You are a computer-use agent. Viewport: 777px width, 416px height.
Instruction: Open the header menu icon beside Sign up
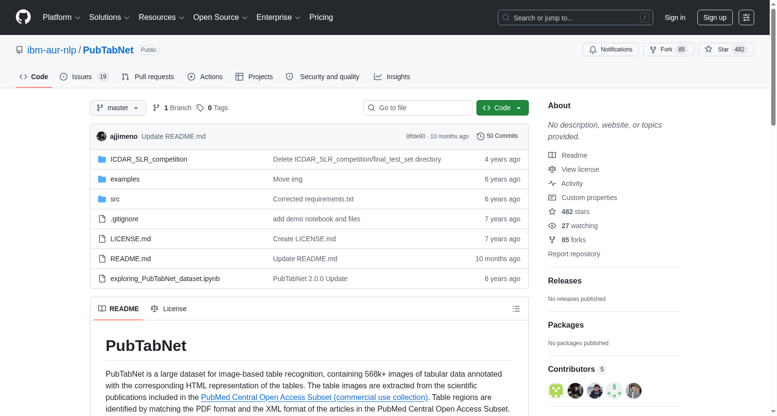coord(746,17)
